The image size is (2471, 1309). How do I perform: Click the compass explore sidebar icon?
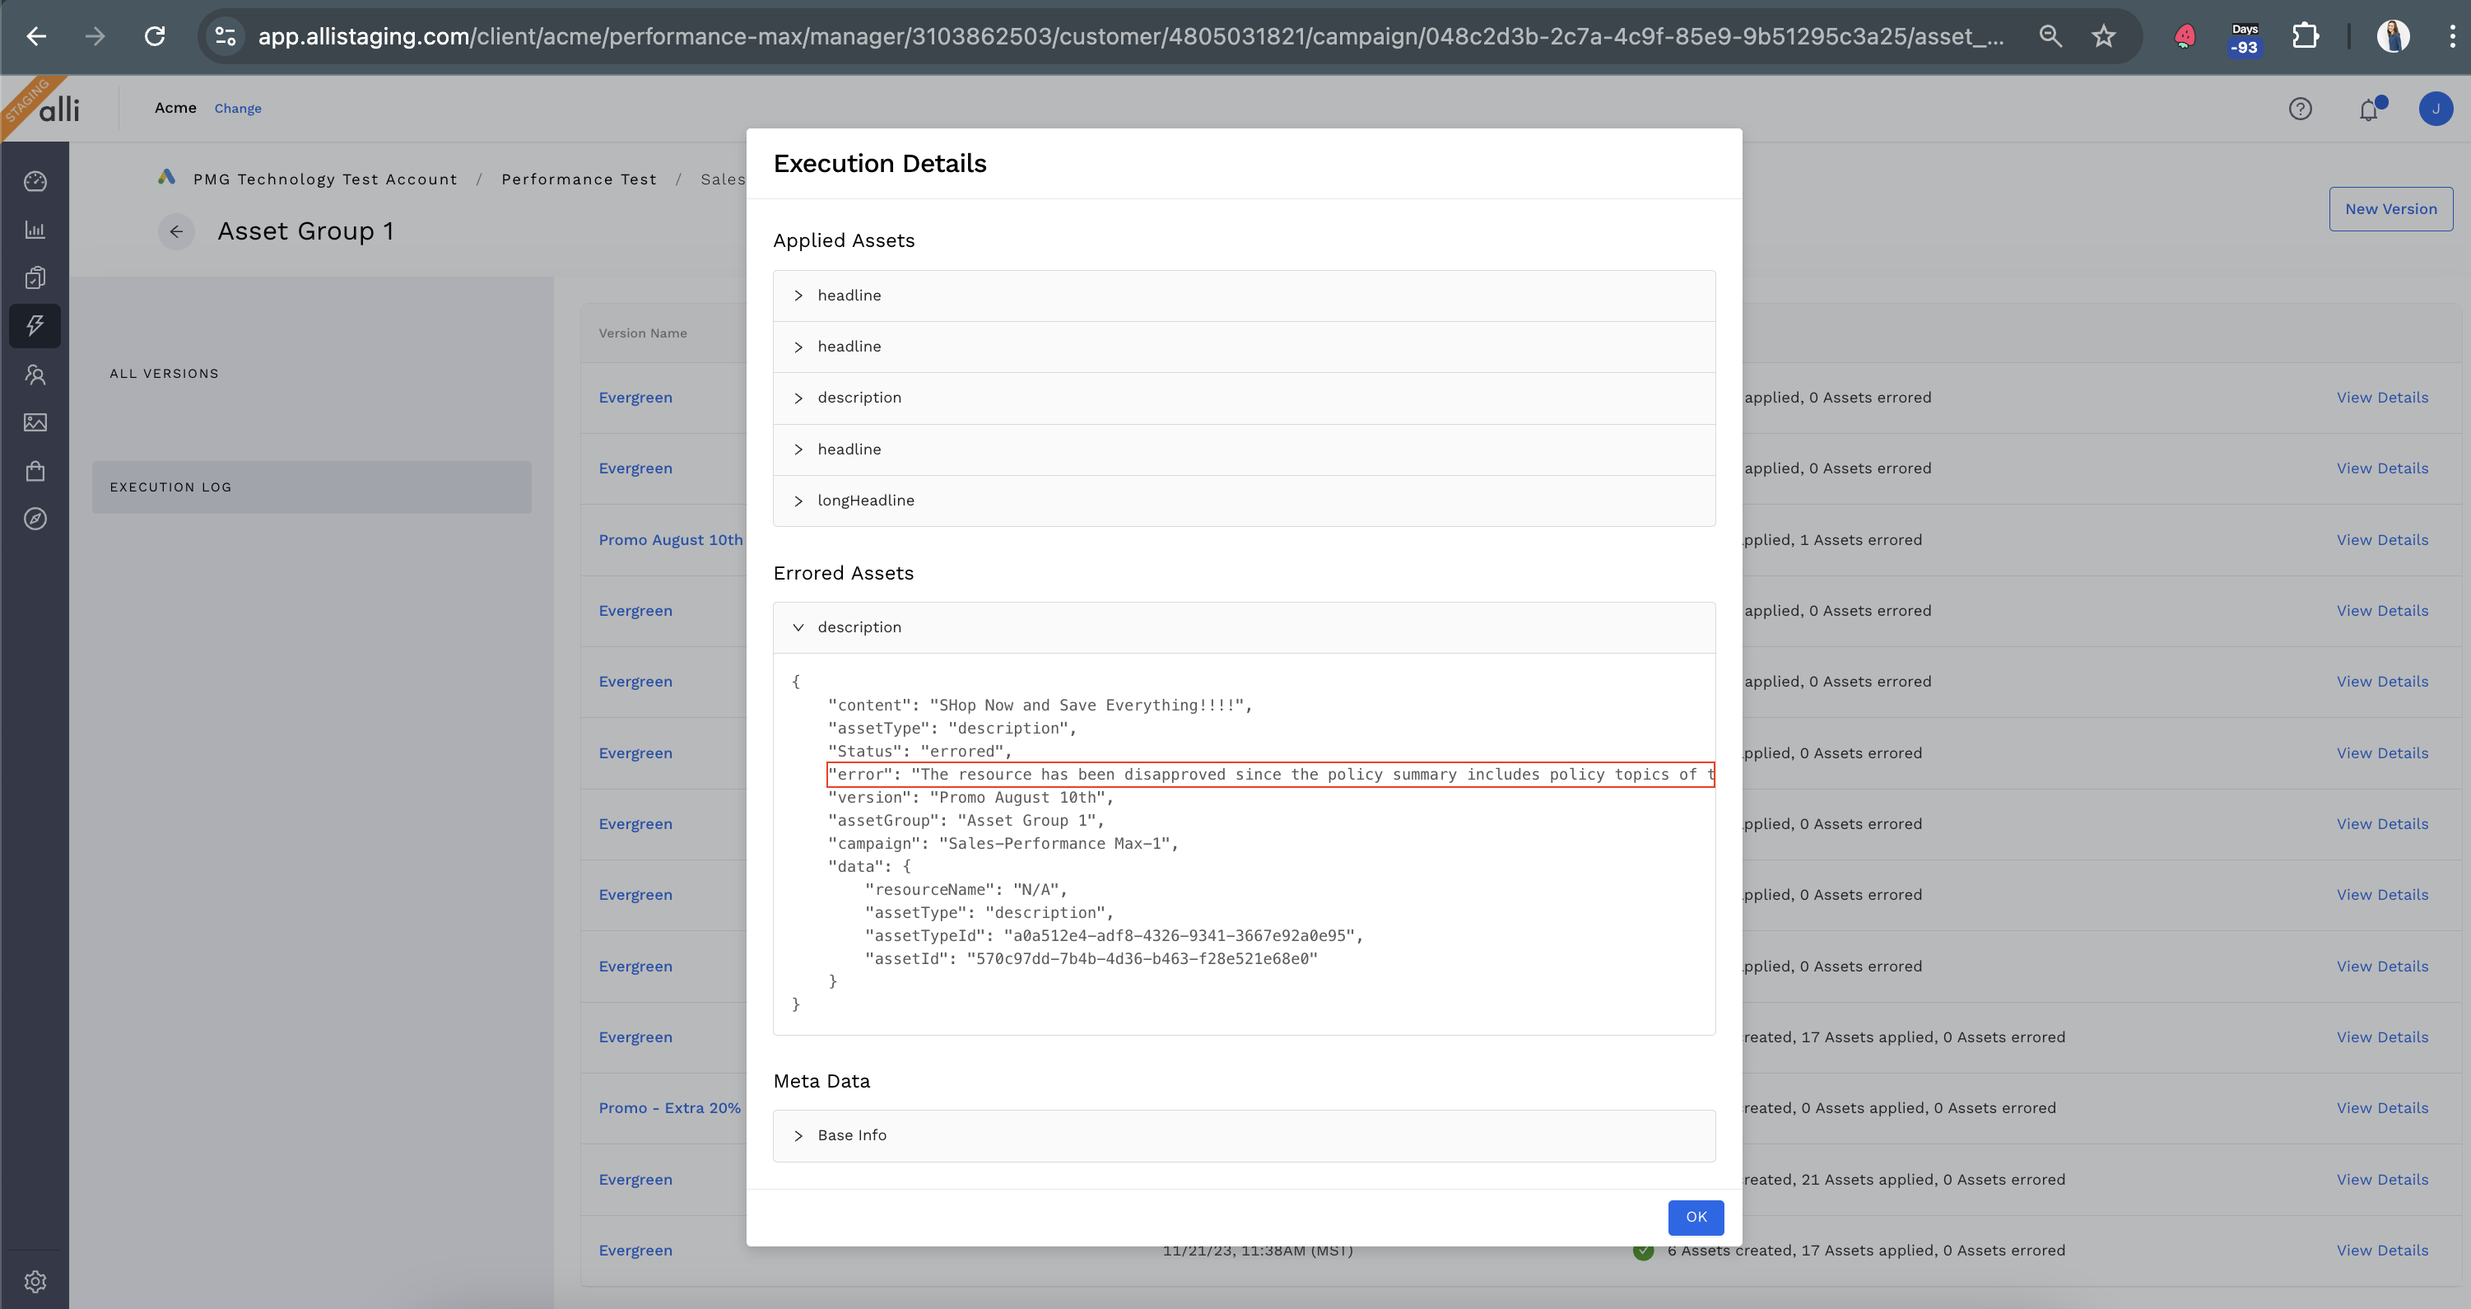[35, 519]
